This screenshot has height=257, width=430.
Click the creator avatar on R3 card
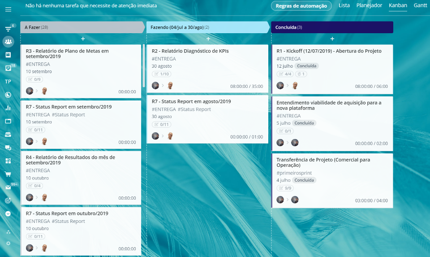point(30,91)
